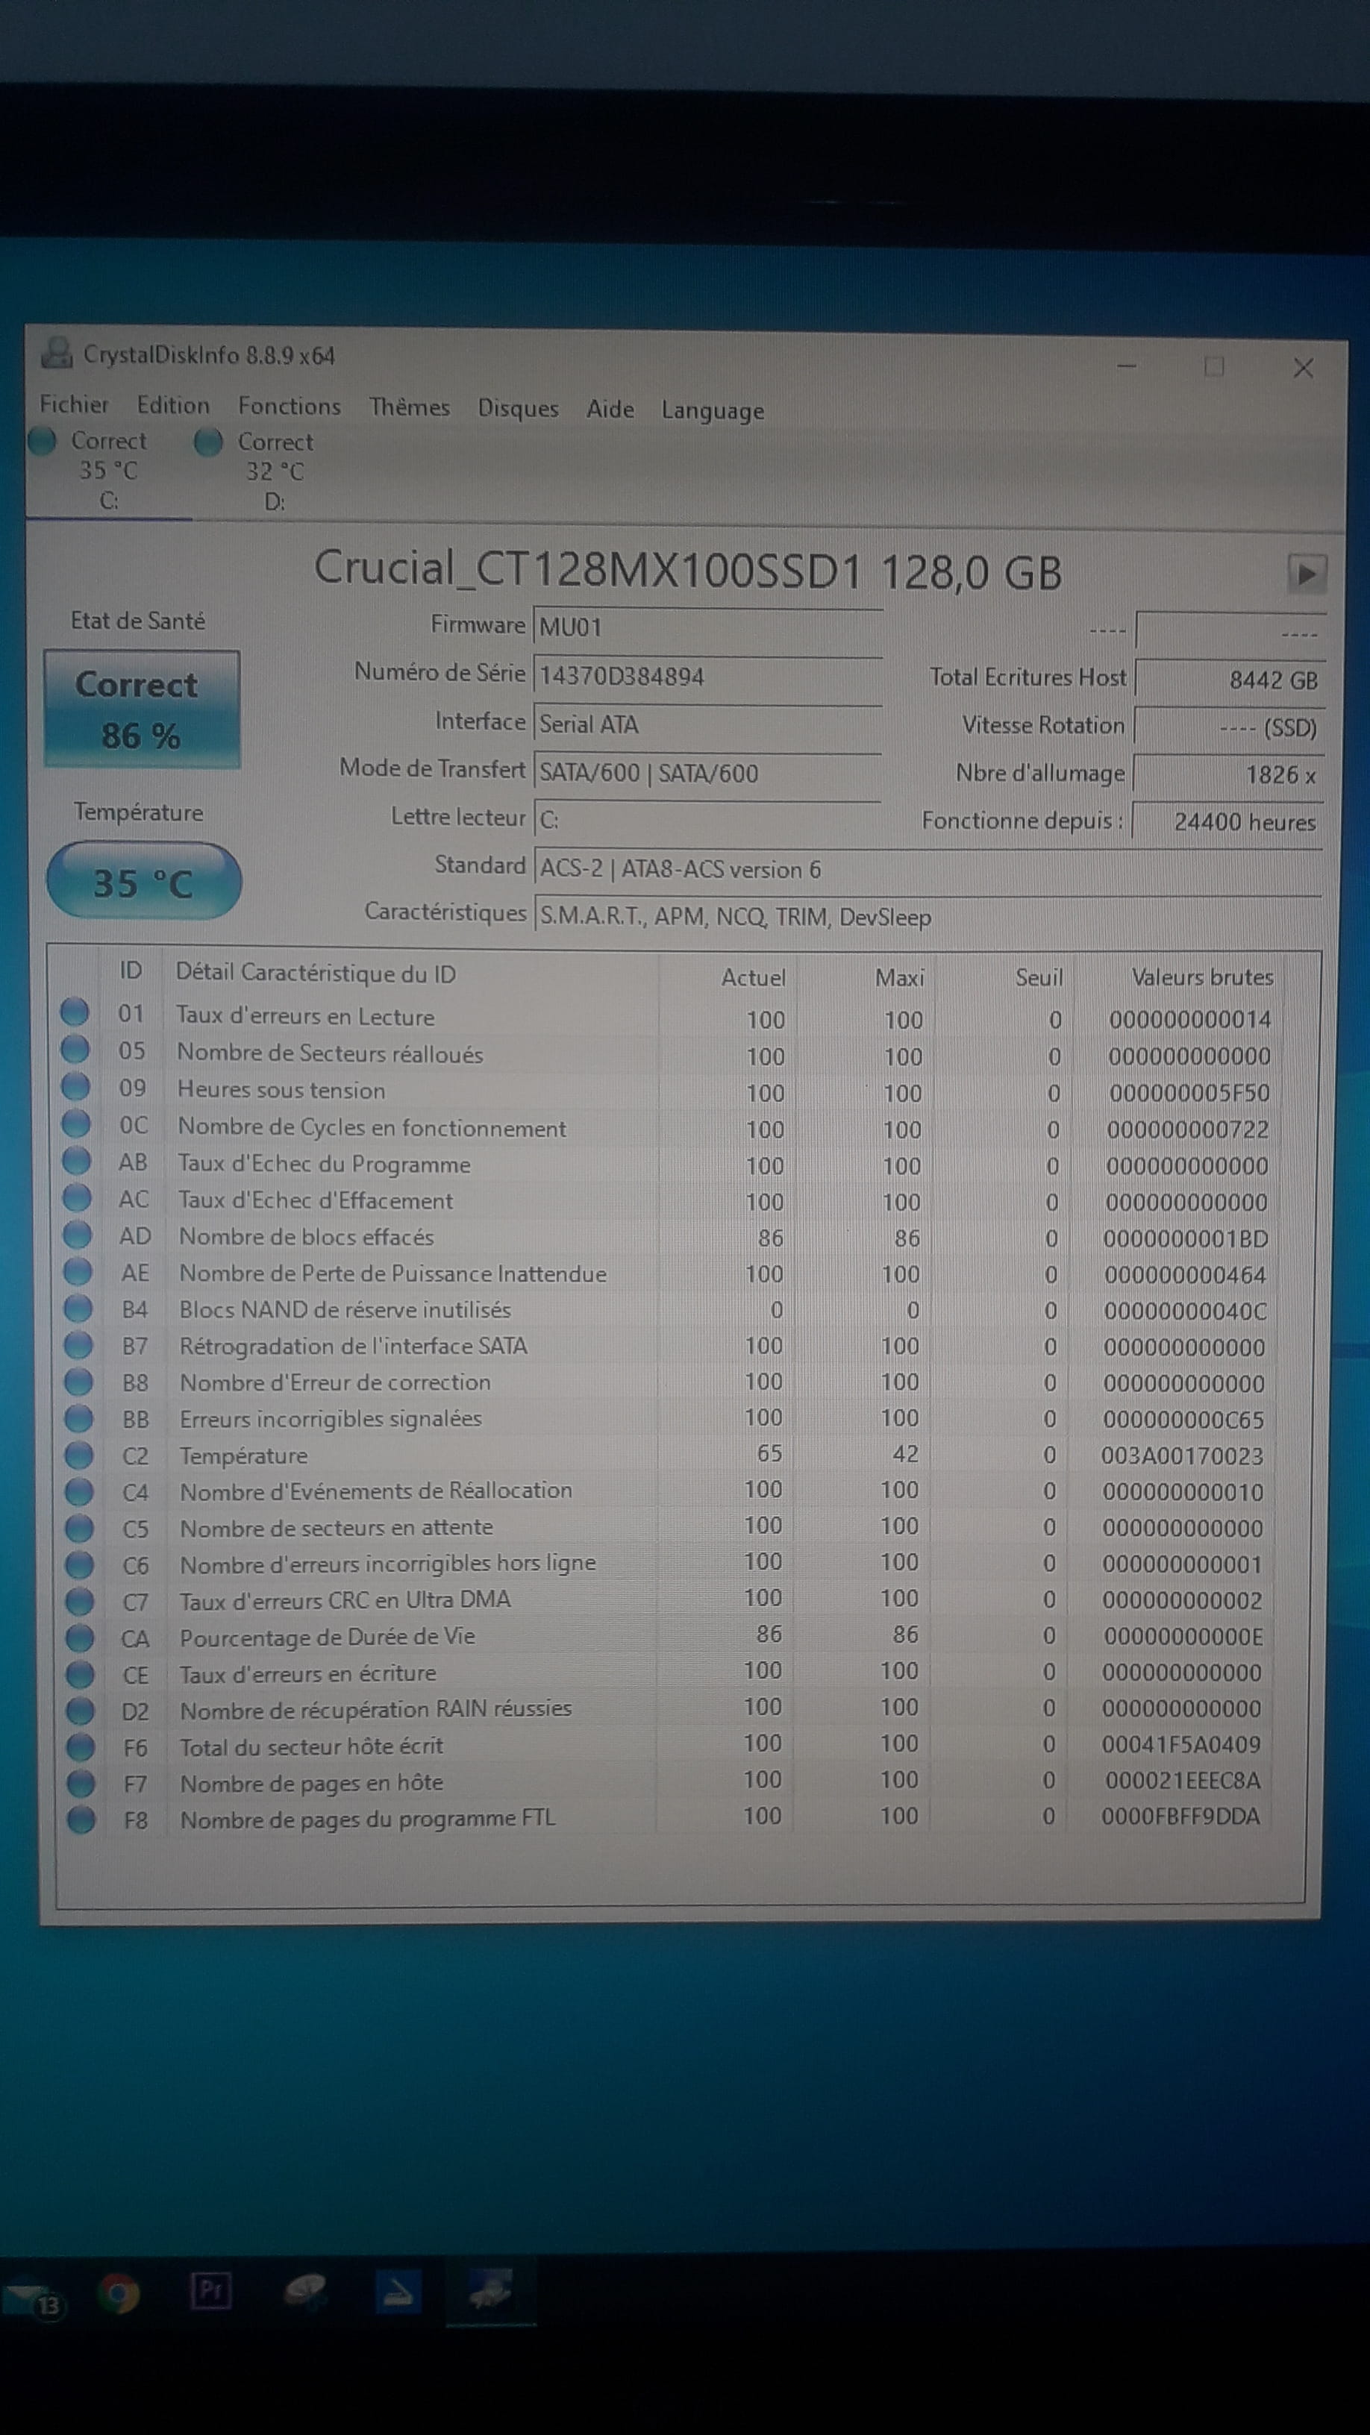Open the Disques menu
1370x2435 pixels.
point(518,408)
